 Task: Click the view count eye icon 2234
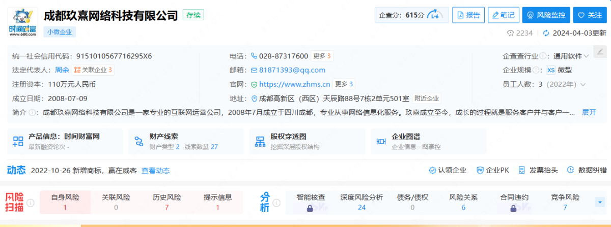coord(510,33)
